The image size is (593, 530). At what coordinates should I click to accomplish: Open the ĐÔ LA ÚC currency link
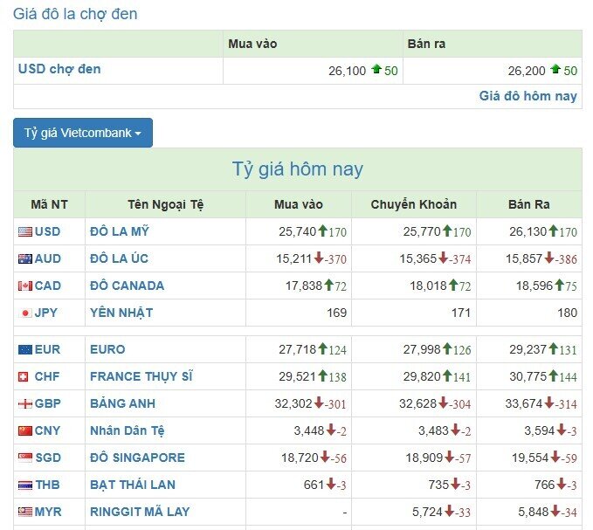coord(119,258)
